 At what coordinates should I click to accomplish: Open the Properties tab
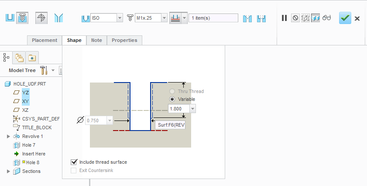point(124,40)
